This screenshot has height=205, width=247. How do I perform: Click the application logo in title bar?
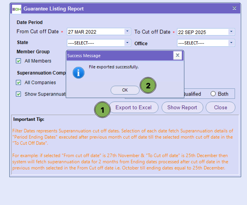17,8
